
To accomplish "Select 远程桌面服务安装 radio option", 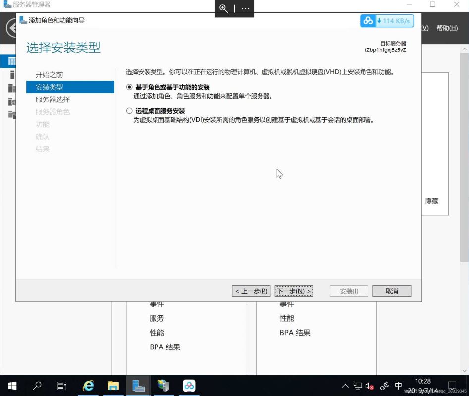I will point(130,111).
